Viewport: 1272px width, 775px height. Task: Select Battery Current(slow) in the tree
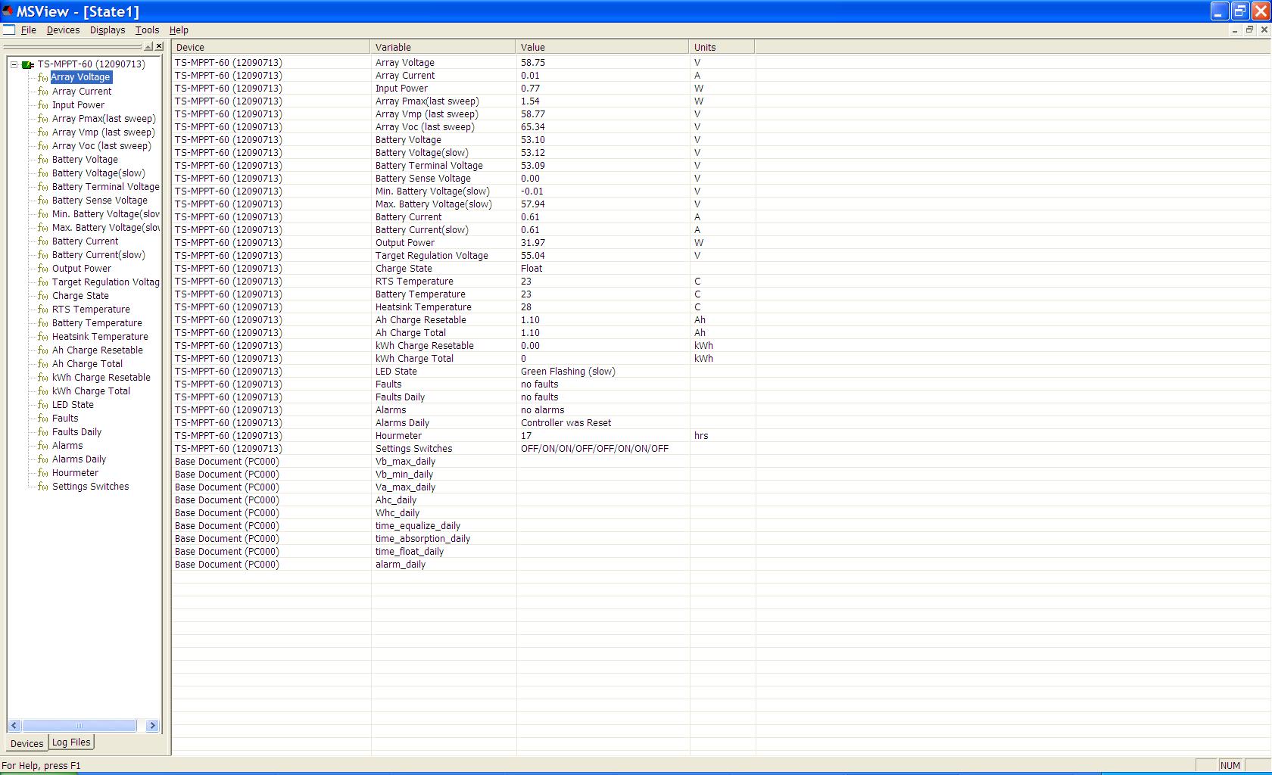[98, 255]
